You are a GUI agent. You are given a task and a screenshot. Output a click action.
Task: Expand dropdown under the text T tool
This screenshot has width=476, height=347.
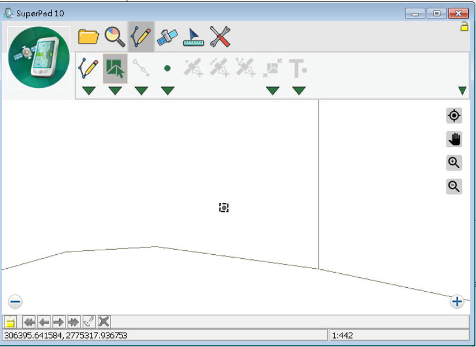(x=299, y=91)
